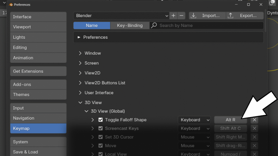Screen dimensions: 278x156
Task: Click the search magnifier icon
Action: coord(154,25)
